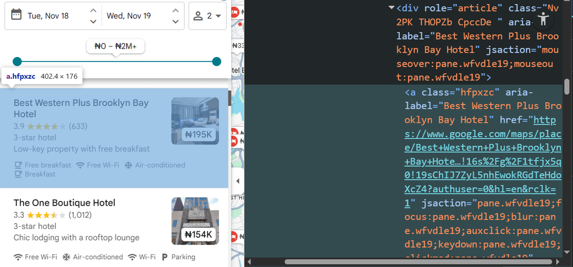Click the price slider's maximum handle
The width and height of the screenshot is (573, 267).
click(217, 61)
